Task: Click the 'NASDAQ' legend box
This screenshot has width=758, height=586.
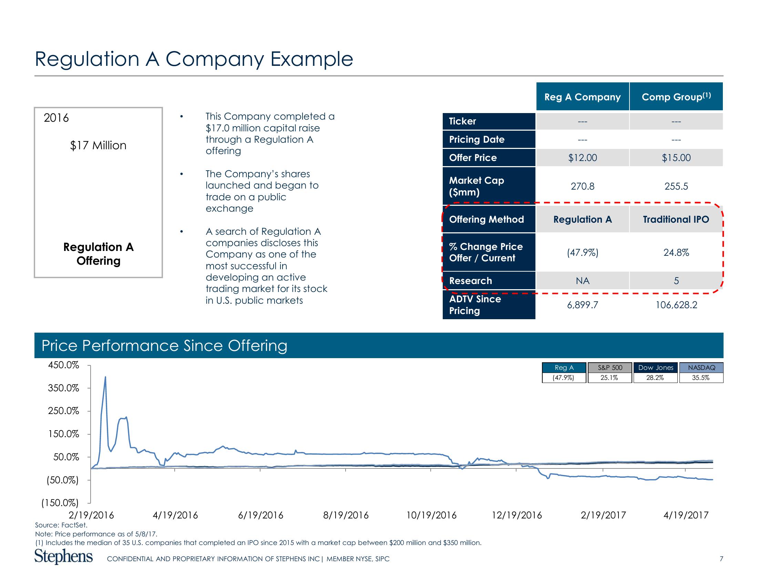Action: point(701,368)
